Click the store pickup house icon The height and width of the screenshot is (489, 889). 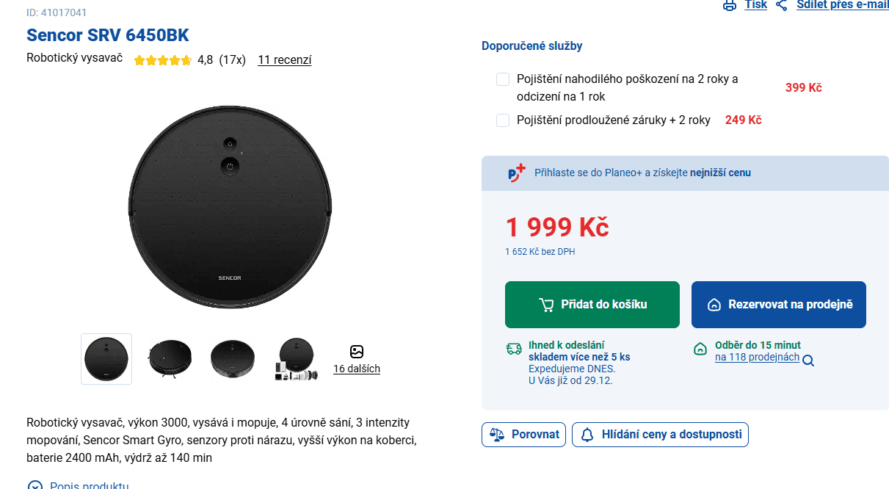(x=700, y=349)
